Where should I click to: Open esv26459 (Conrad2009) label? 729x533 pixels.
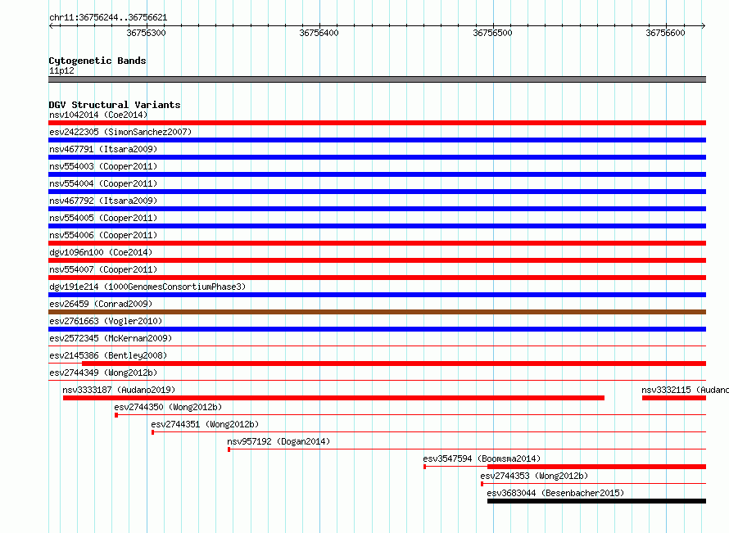coord(101,304)
